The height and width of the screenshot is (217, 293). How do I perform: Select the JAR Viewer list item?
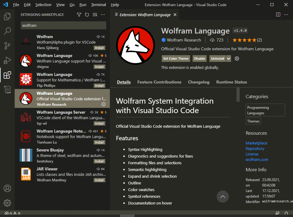tap(62, 174)
